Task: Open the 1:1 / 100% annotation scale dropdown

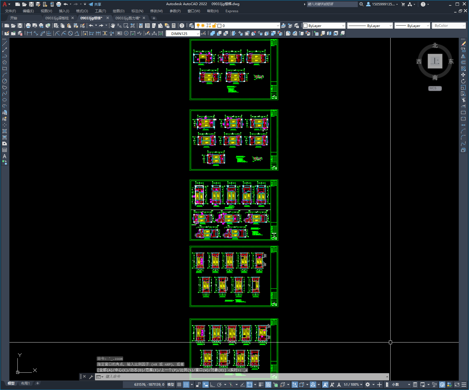Action: 353,385
